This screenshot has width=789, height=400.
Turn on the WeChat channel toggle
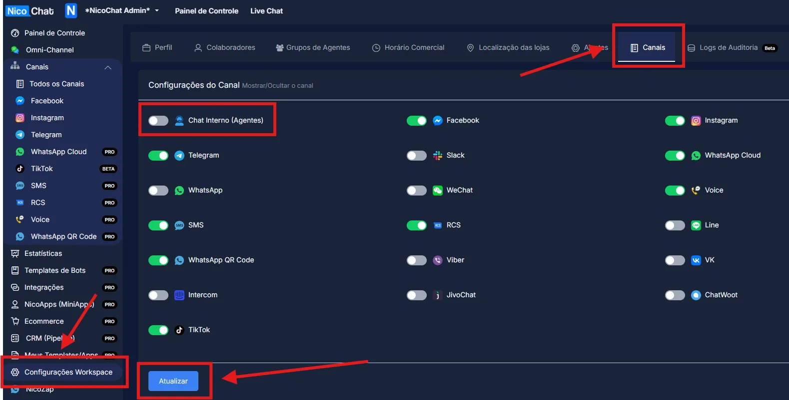(x=417, y=191)
